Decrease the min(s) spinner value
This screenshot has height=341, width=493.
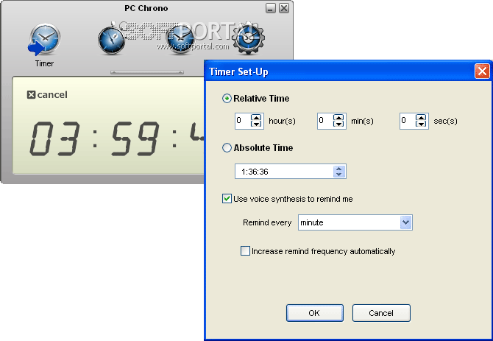click(x=338, y=124)
